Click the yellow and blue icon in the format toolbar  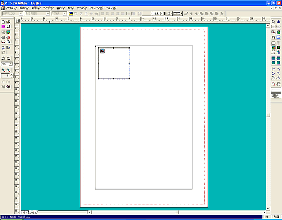(71, 14)
